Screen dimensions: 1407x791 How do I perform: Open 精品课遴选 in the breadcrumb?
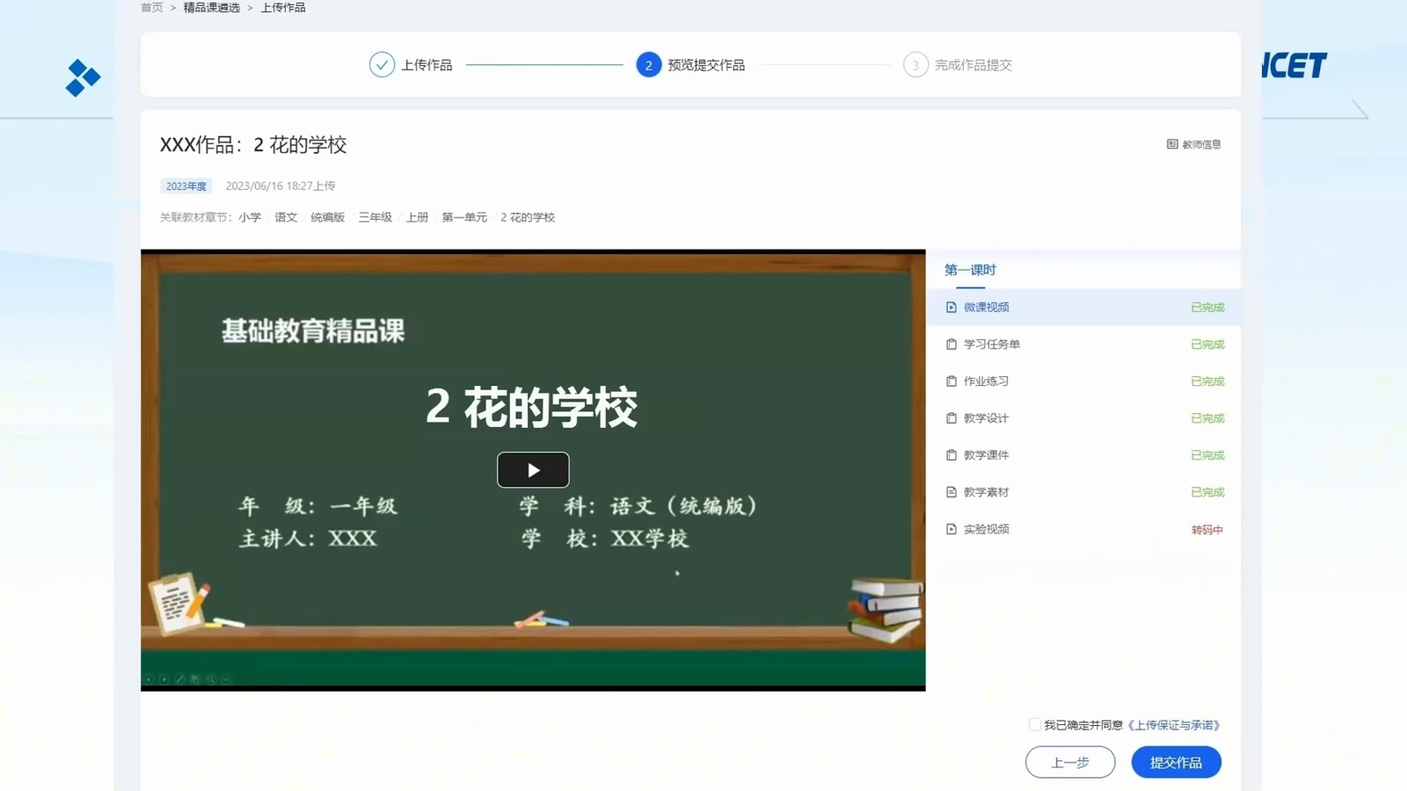click(x=211, y=7)
